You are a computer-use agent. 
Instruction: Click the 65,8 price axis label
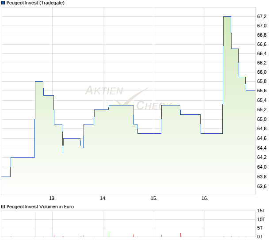point(262,81)
